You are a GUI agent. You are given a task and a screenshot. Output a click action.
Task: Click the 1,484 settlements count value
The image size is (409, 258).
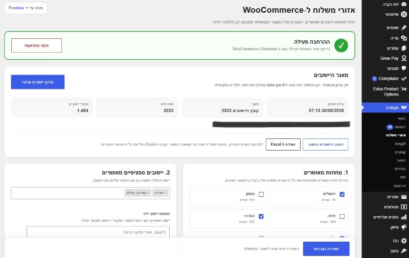83,110
